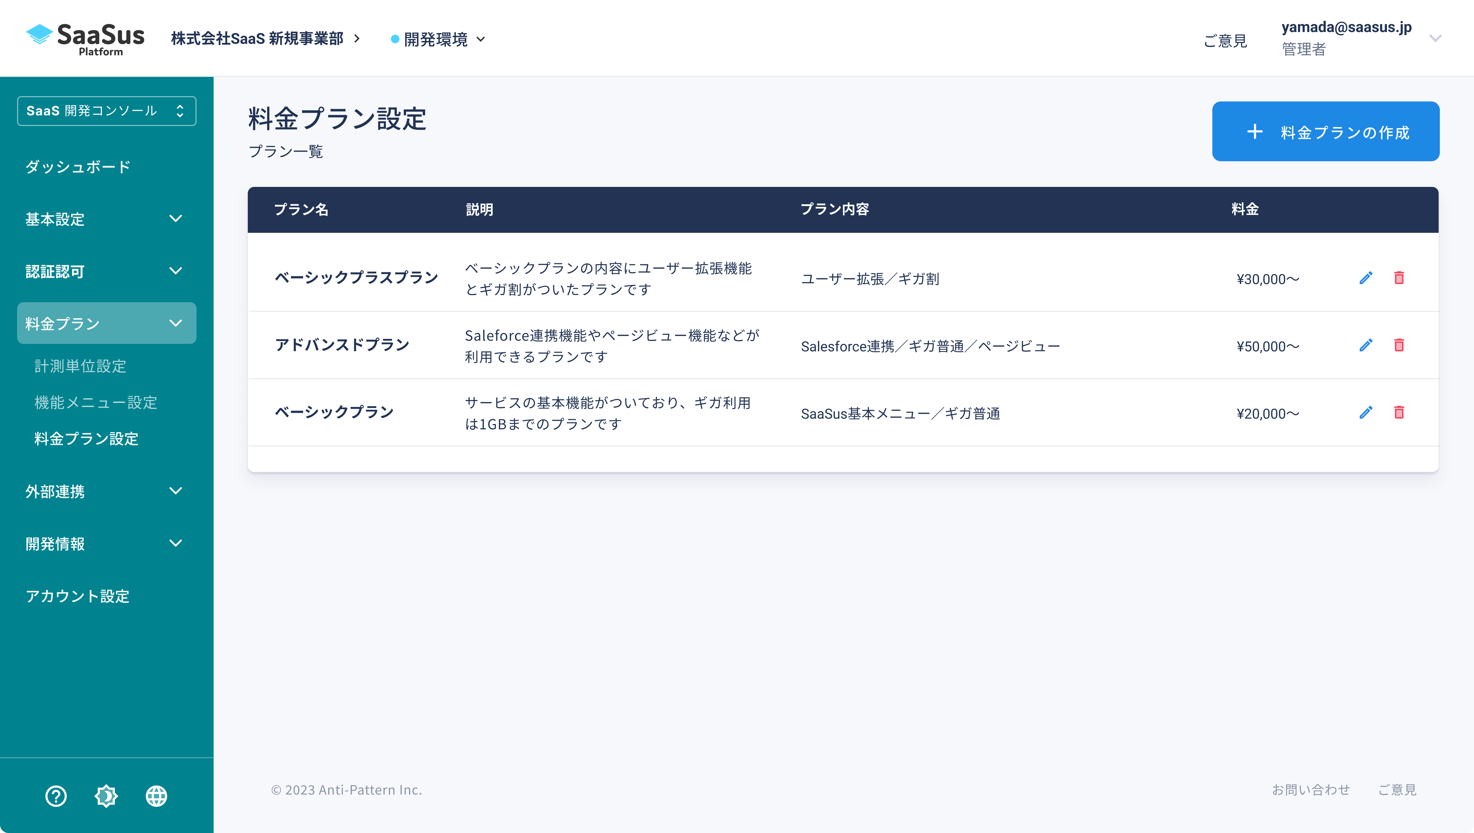
Task: Click SaaSus基本メニュー／ギガ普通 plan content
Action: tap(901, 414)
